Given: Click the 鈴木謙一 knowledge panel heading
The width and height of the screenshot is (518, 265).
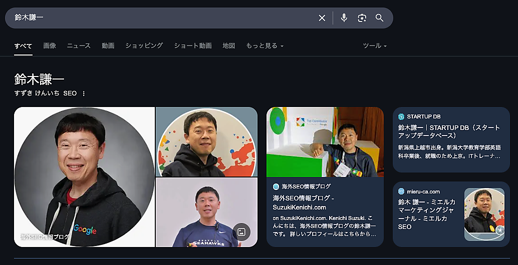Looking at the screenshot, I should (39, 79).
